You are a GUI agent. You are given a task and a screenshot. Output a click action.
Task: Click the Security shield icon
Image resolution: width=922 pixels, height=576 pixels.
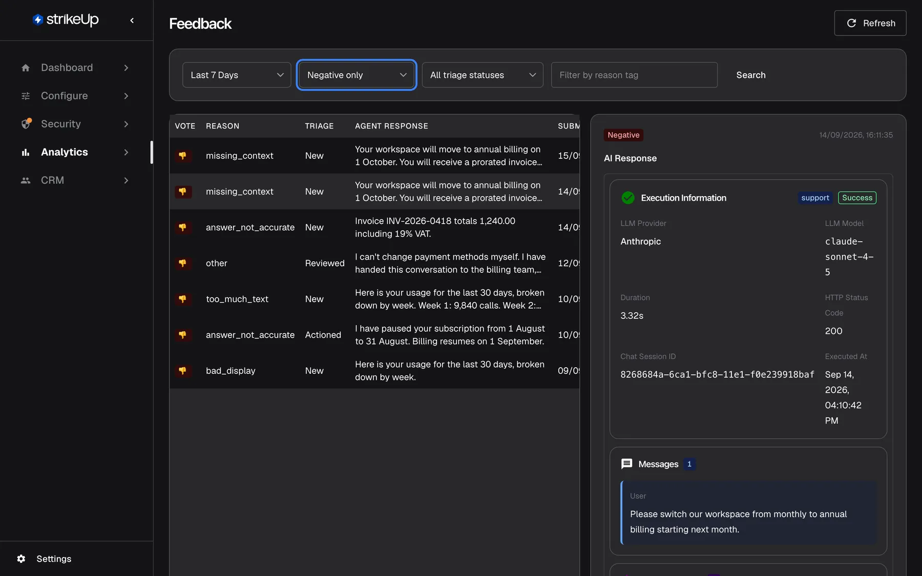click(x=26, y=124)
